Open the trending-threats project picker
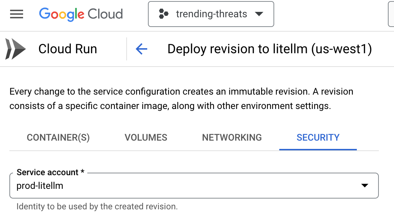 click(211, 14)
